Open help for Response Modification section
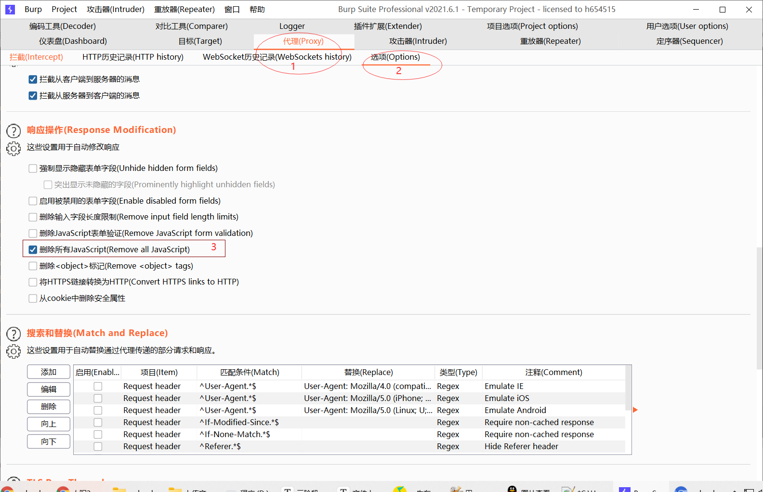The image size is (763, 492). (13, 131)
